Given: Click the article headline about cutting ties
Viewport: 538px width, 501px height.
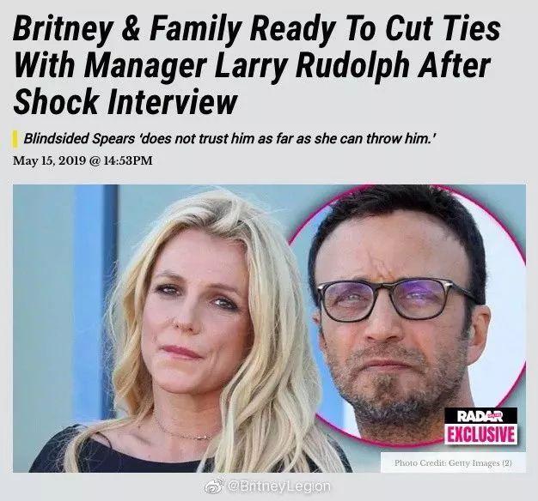Looking at the screenshot, I should (x=257, y=64).
